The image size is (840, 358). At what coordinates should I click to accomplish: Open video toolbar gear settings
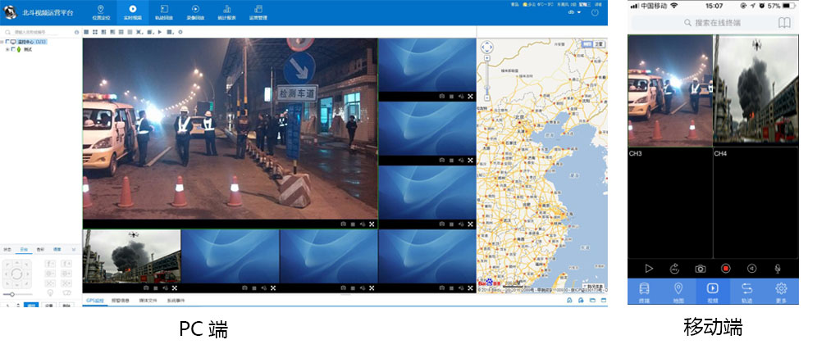click(180, 32)
